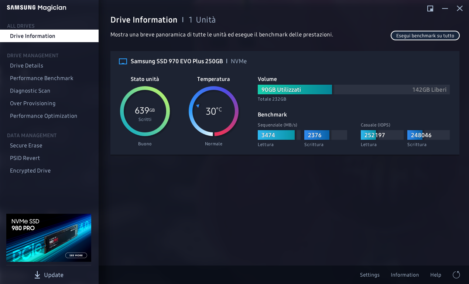This screenshot has width=469, height=284.
Task: Click Esegui benchmark su tutto button
Action: coord(425,35)
